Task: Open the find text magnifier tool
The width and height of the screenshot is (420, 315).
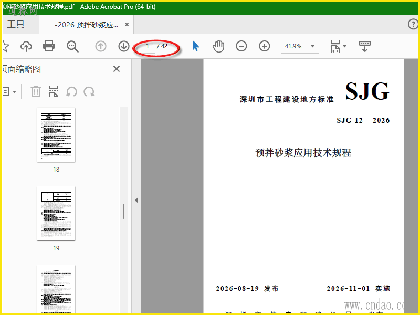Action: 72,46
